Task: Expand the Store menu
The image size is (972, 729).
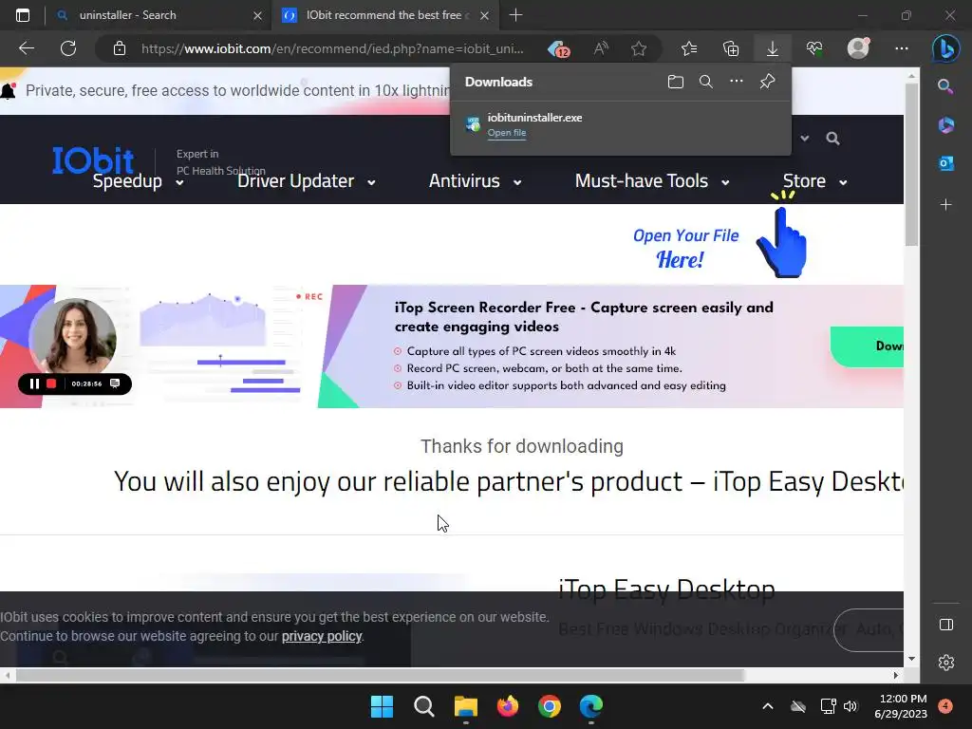Action: coord(814,181)
